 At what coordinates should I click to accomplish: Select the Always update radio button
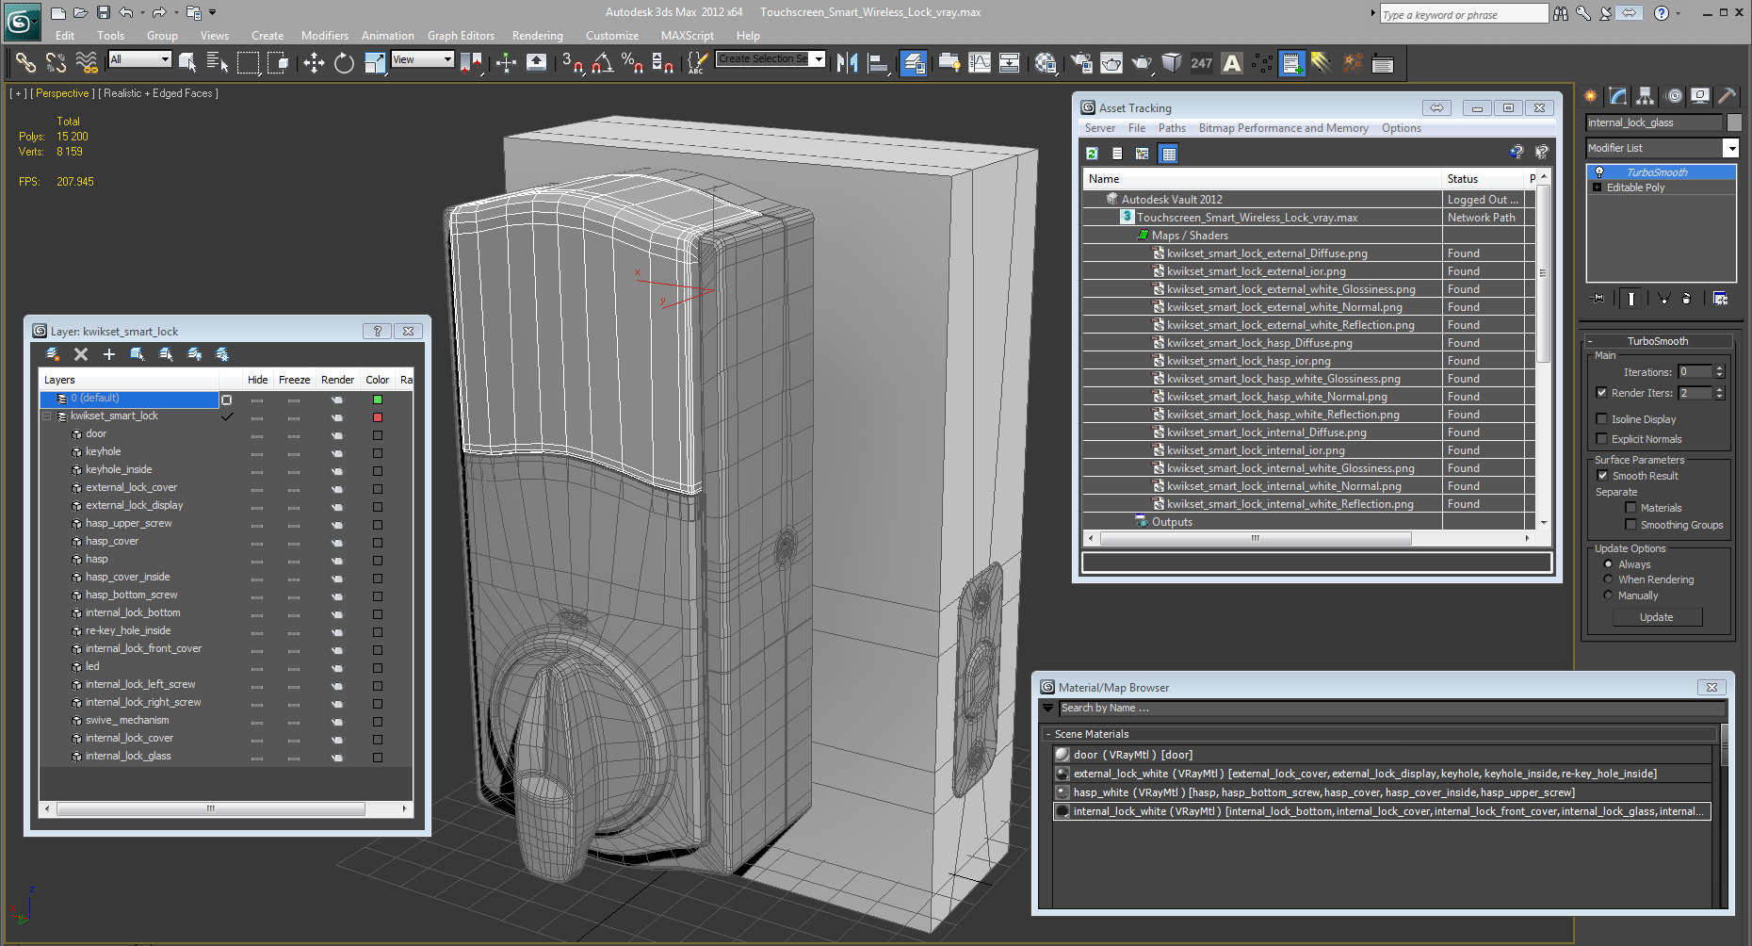pos(1608,564)
